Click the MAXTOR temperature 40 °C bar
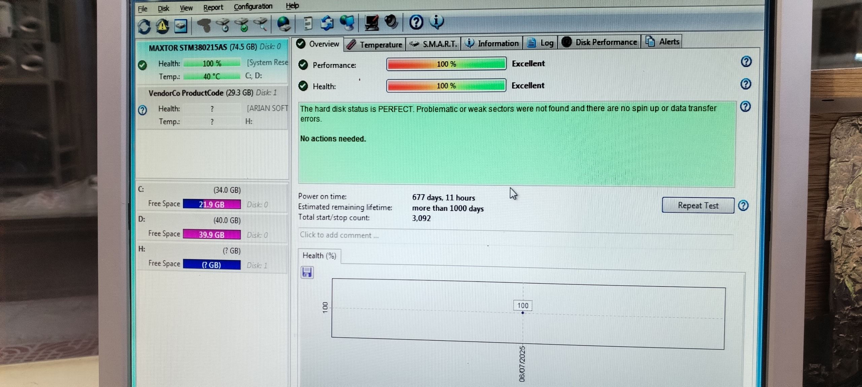 [212, 76]
